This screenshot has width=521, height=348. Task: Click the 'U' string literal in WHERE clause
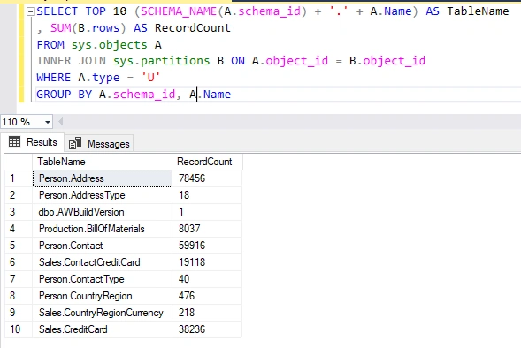point(151,78)
